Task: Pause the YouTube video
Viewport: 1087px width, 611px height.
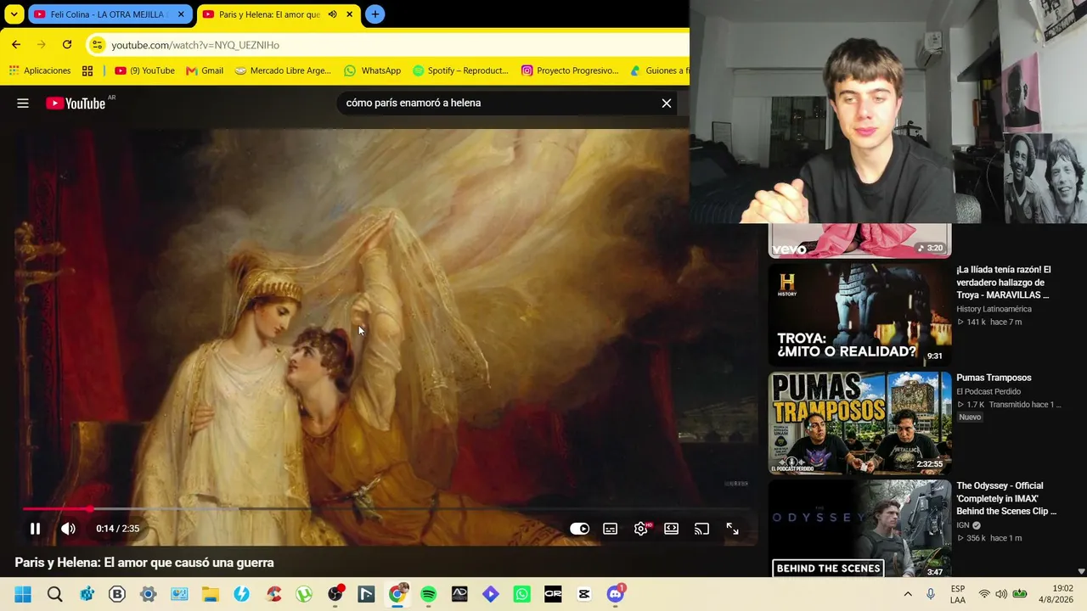Action: click(x=35, y=529)
